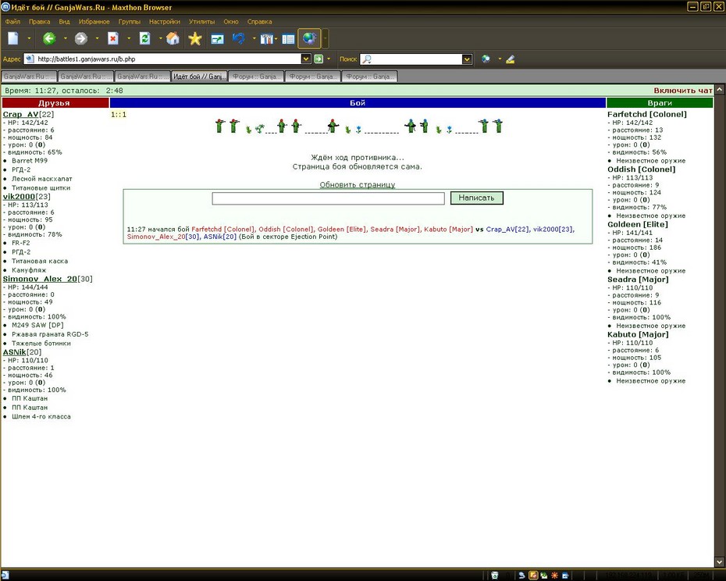Switch to first GanjaWars.Ru tab
This screenshot has height=581, width=726.
29,77
